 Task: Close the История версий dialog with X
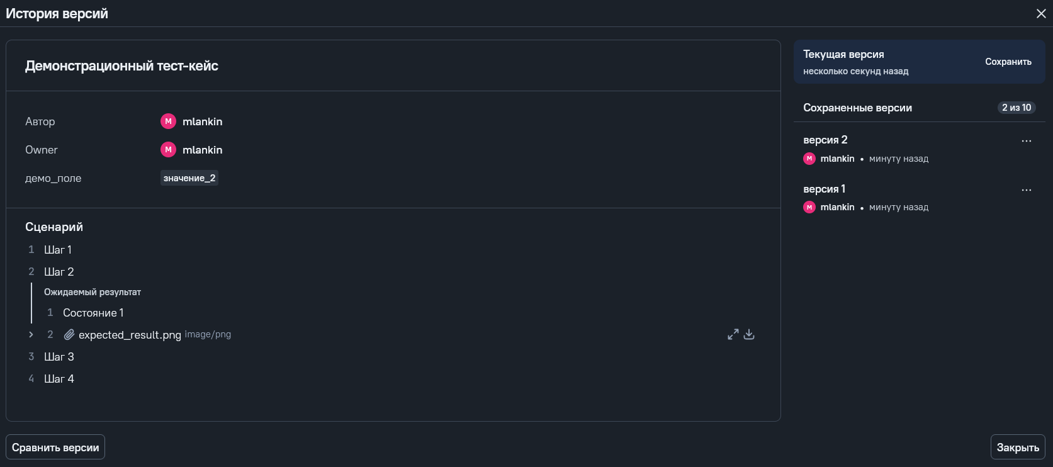tap(1041, 14)
